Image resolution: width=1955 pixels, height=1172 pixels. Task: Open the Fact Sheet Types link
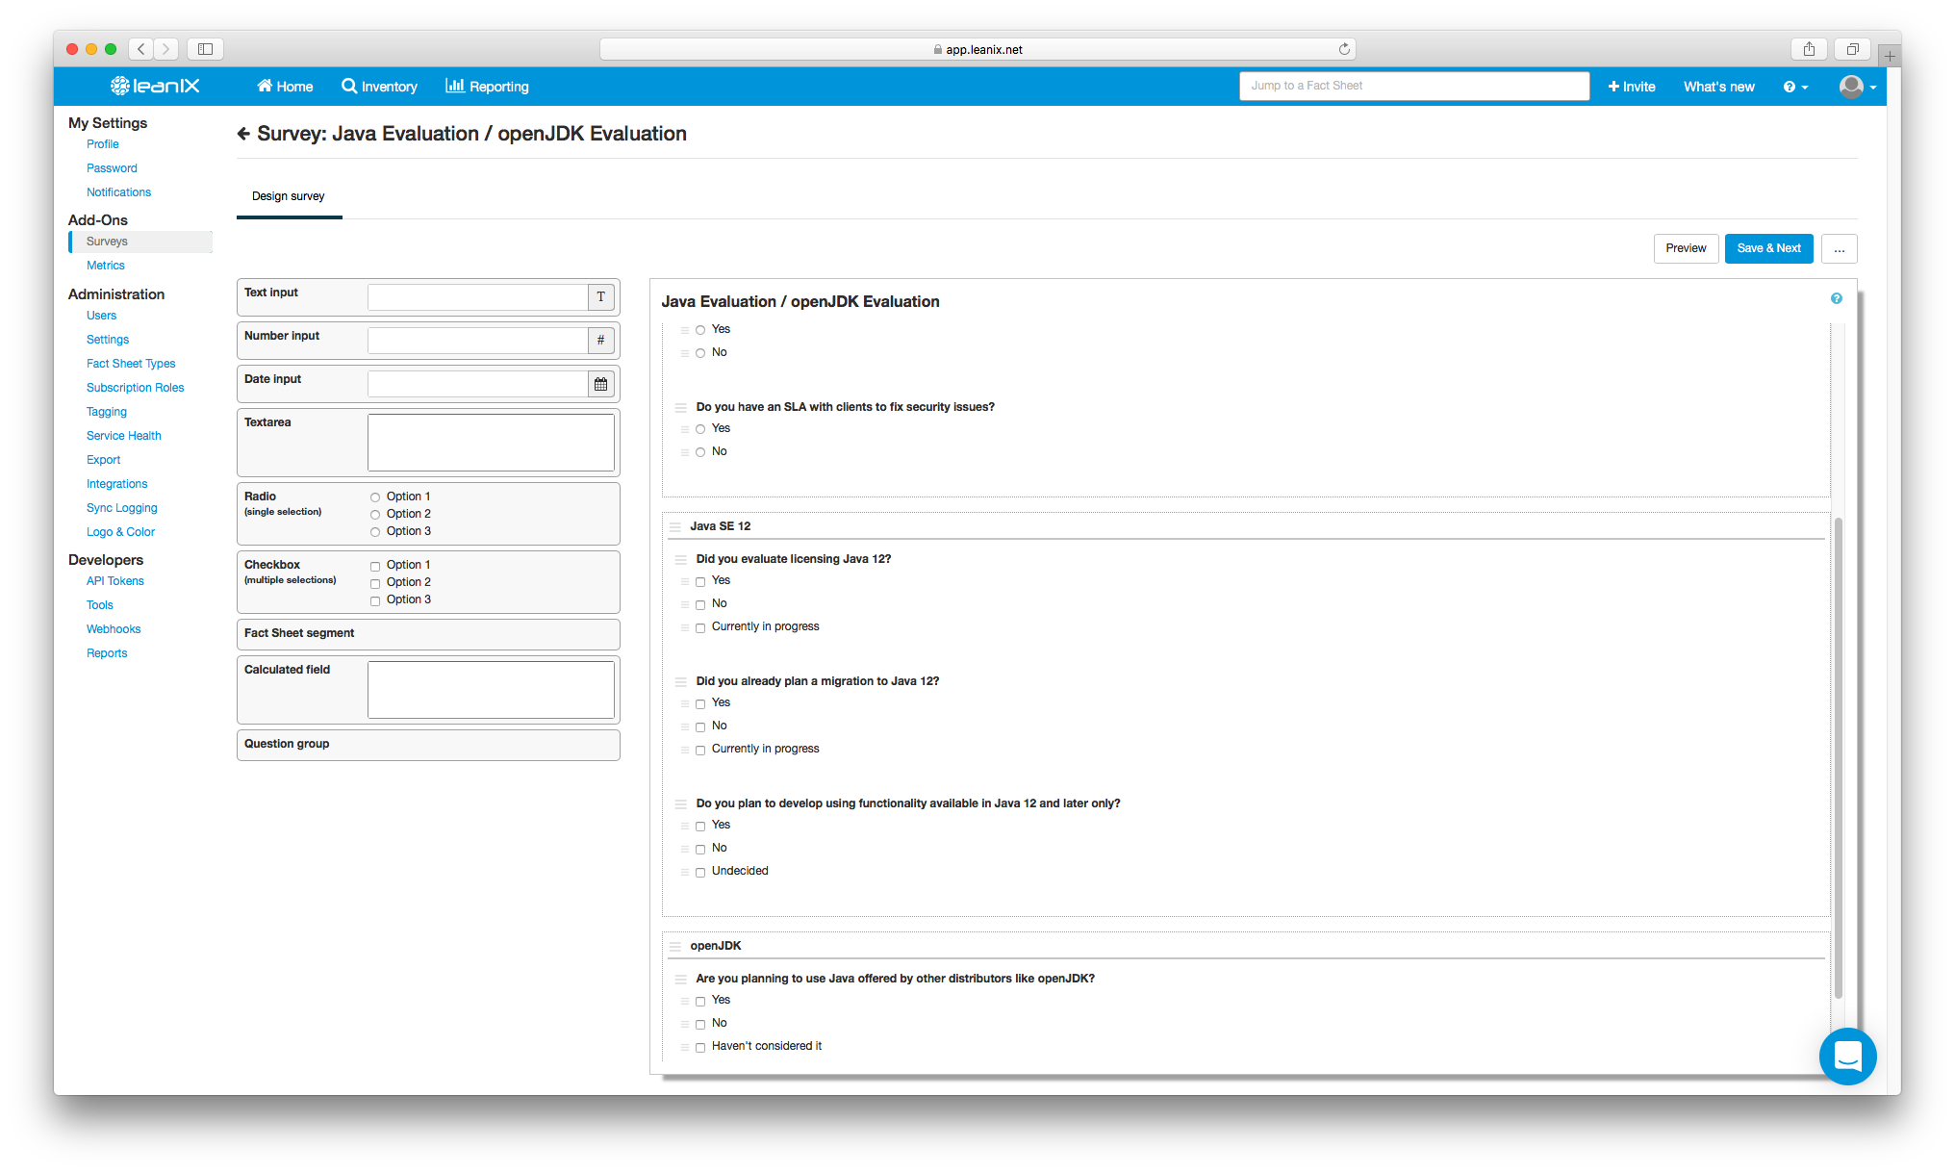tap(131, 364)
